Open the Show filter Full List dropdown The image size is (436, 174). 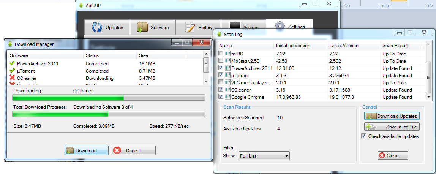click(x=264, y=156)
